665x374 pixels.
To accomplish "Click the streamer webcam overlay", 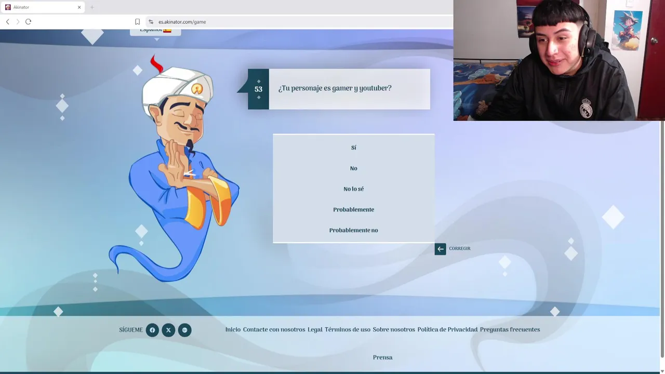I will click(558, 60).
